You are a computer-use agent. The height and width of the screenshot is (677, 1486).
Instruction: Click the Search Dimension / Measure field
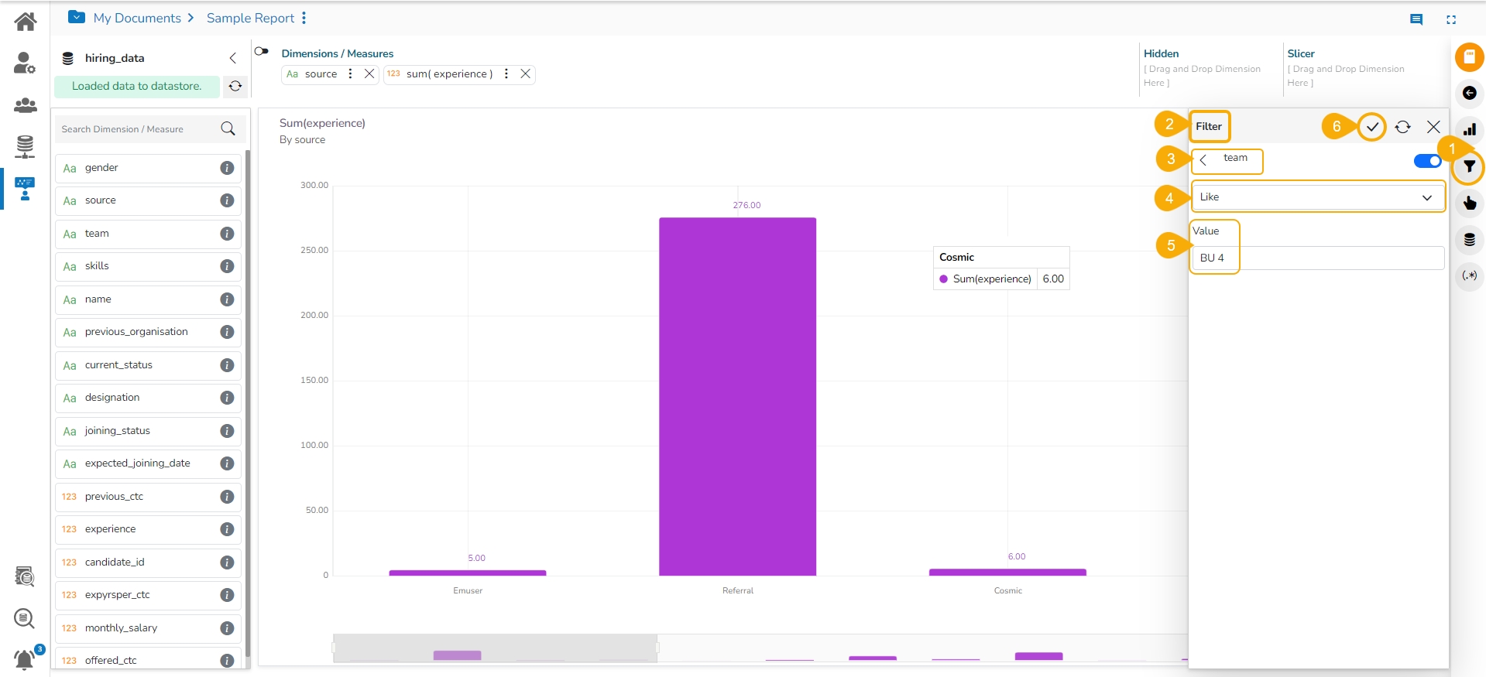coord(139,129)
